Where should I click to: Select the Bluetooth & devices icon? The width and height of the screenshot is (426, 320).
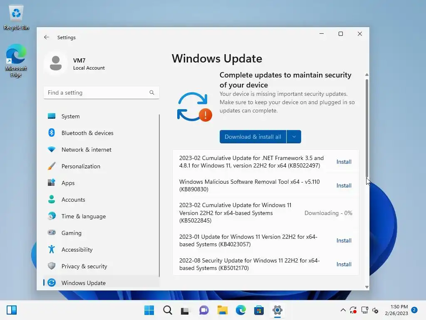(51, 133)
